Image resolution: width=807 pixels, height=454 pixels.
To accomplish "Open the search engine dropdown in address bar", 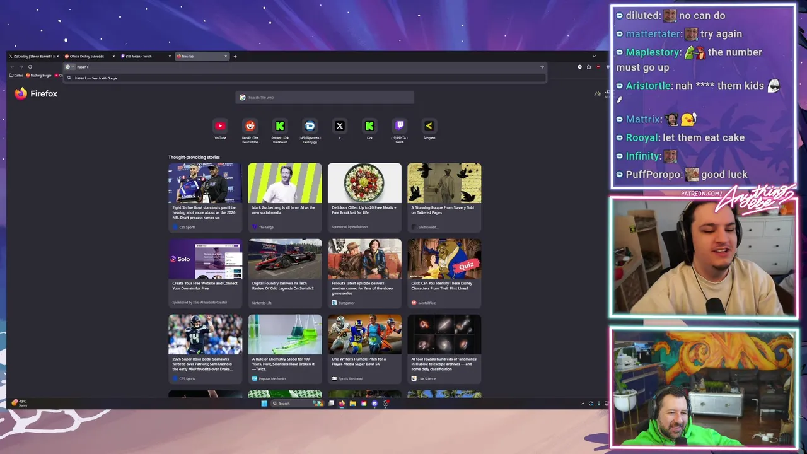I will click(69, 67).
